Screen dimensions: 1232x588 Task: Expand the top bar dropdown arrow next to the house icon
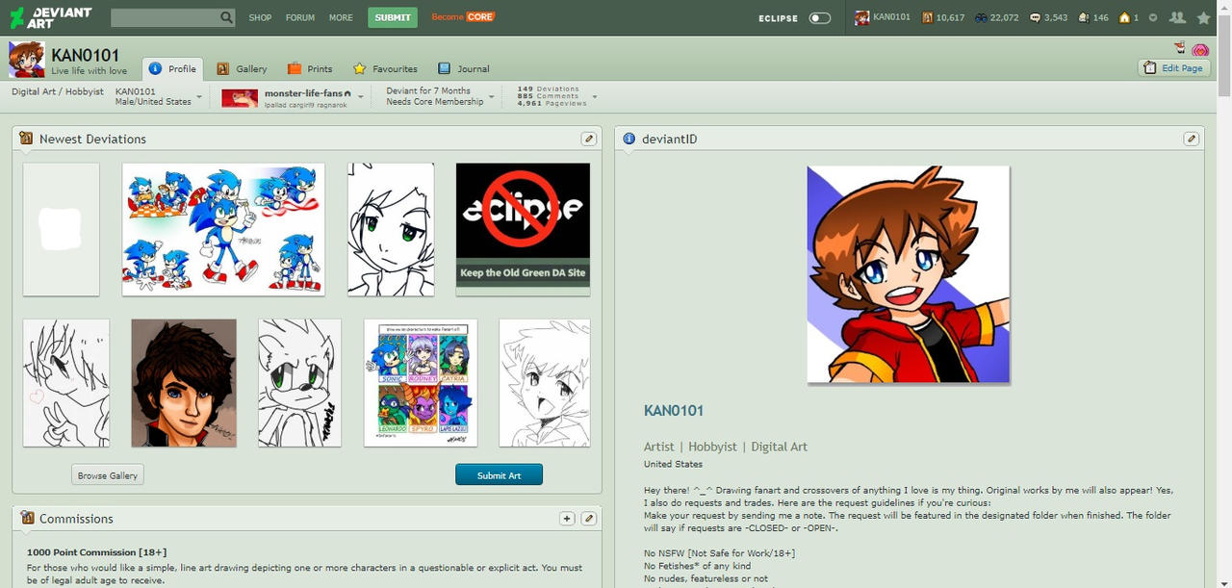(1153, 17)
